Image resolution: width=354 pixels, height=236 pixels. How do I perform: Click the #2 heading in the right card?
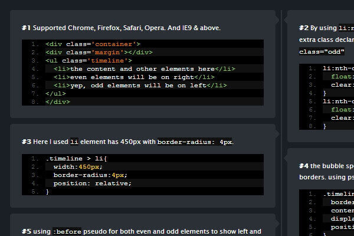click(x=304, y=28)
